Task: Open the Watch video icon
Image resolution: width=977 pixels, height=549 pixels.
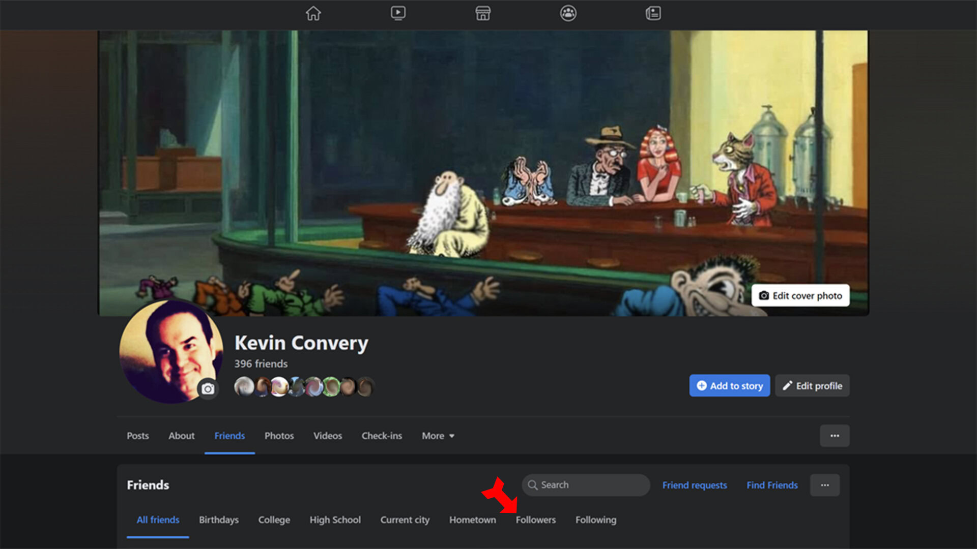Action: 398,13
